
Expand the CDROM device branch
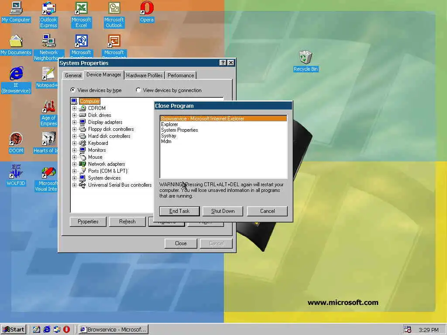pyautogui.click(x=74, y=108)
